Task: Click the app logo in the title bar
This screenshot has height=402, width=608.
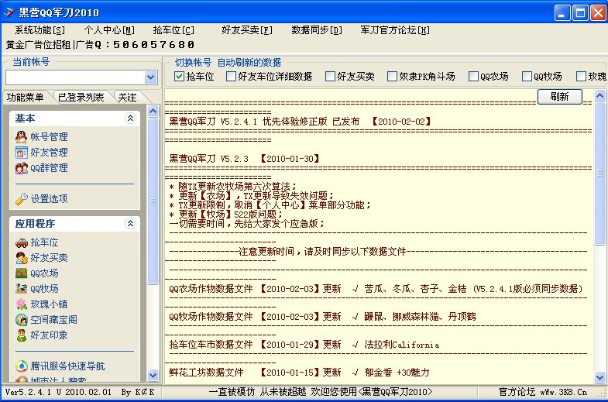Action: [x=9, y=12]
